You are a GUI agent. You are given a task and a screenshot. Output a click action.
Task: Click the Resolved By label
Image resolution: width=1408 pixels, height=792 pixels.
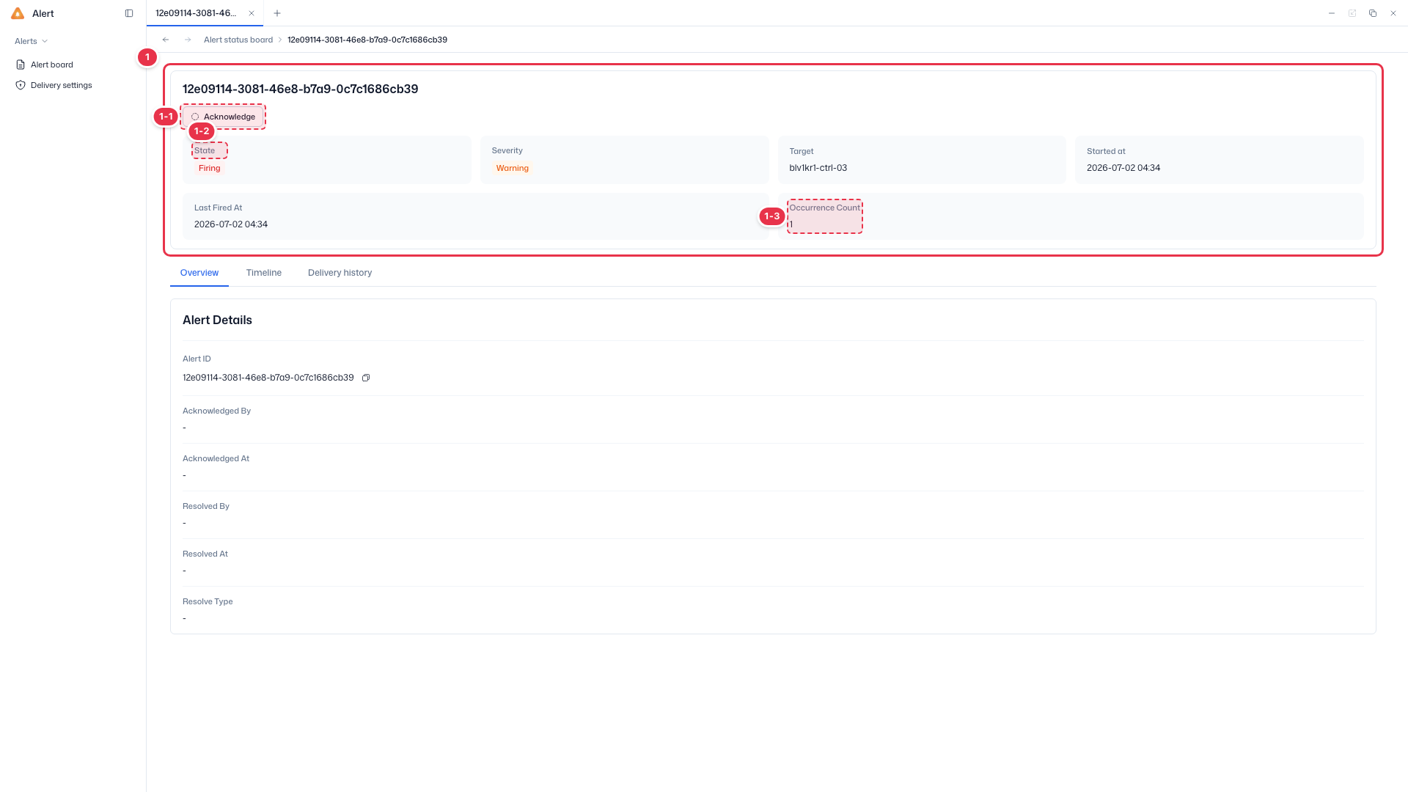(x=206, y=506)
